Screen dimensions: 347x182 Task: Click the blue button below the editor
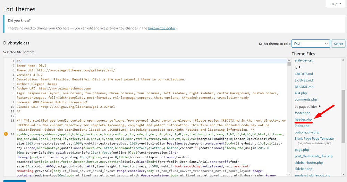pyautogui.click(x=14, y=181)
